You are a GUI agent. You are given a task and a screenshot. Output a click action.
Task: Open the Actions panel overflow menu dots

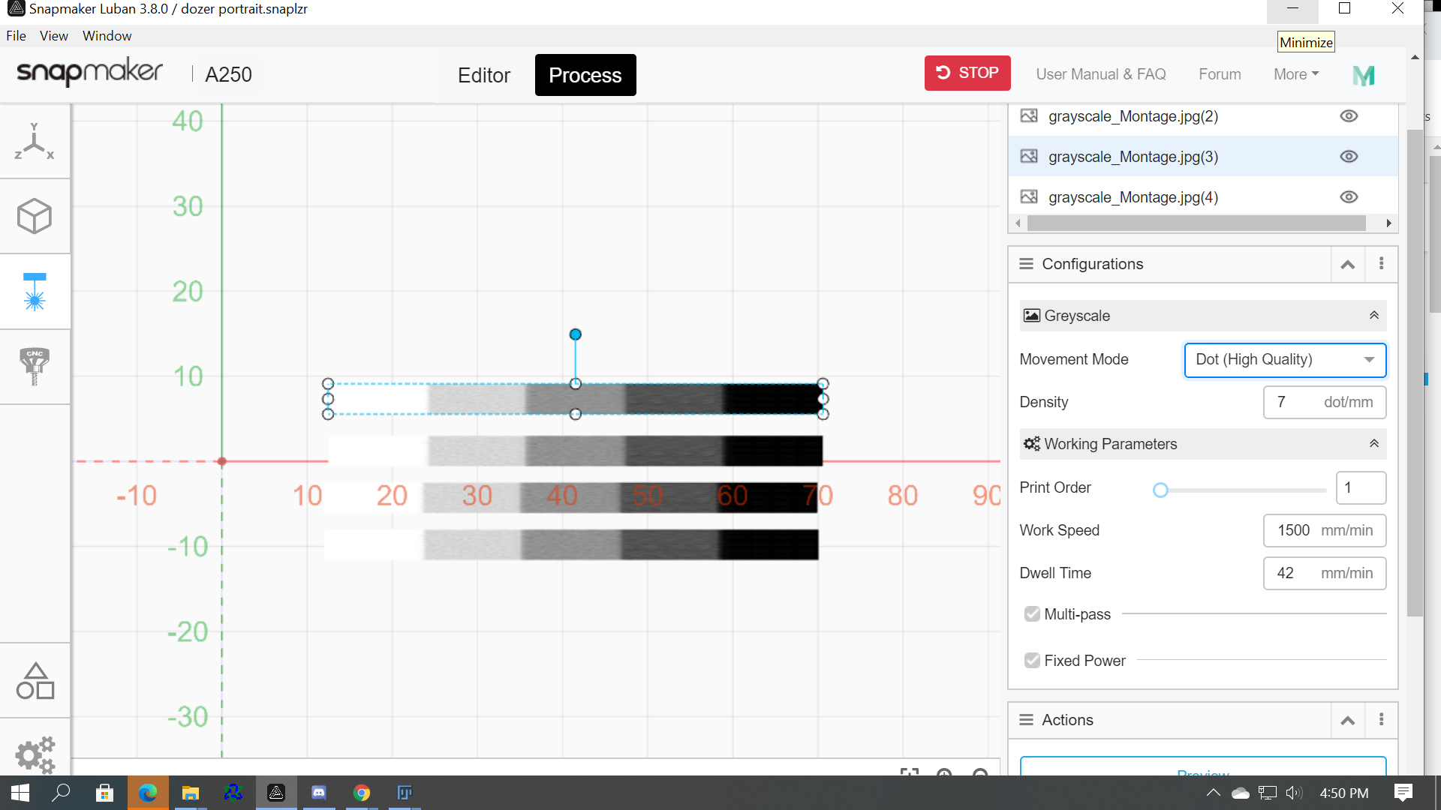coord(1381,719)
